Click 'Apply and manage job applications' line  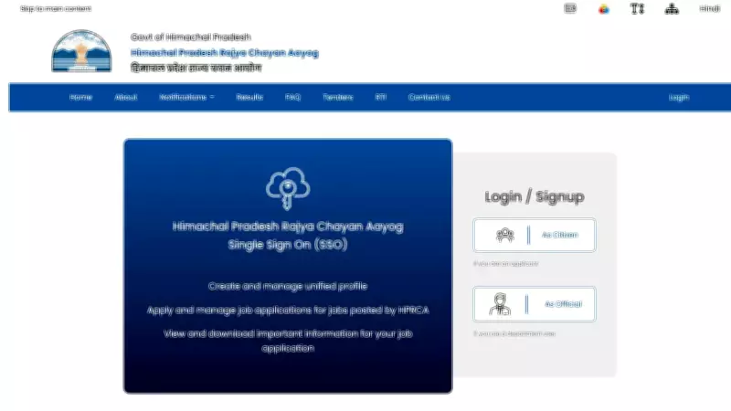point(288,310)
